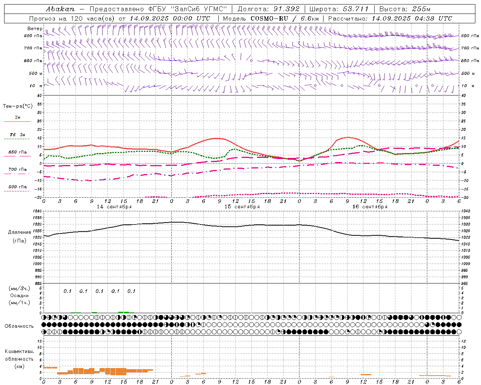Click the 14 сентября date label

coord(114,206)
